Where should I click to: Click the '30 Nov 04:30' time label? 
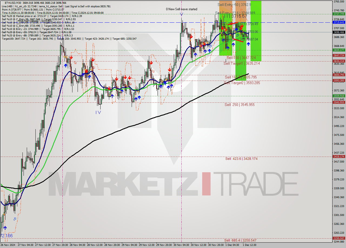point(181,245)
